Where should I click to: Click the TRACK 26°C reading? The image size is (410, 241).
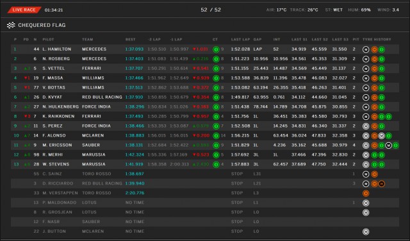click(x=304, y=10)
